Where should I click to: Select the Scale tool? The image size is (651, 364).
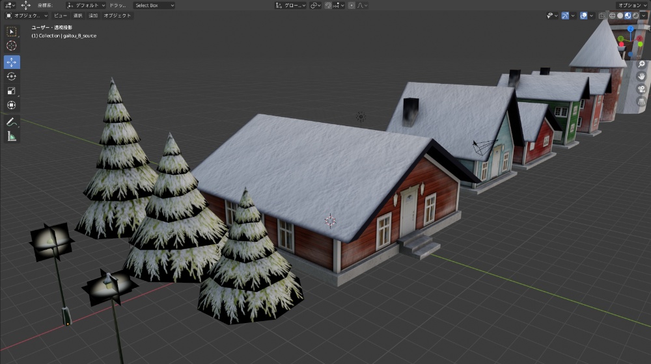point(12,91)
